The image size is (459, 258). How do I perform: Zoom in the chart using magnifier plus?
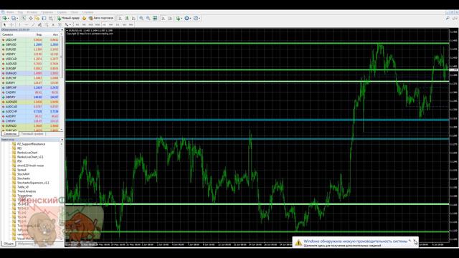pyautogui.click(x=141, y=18)
